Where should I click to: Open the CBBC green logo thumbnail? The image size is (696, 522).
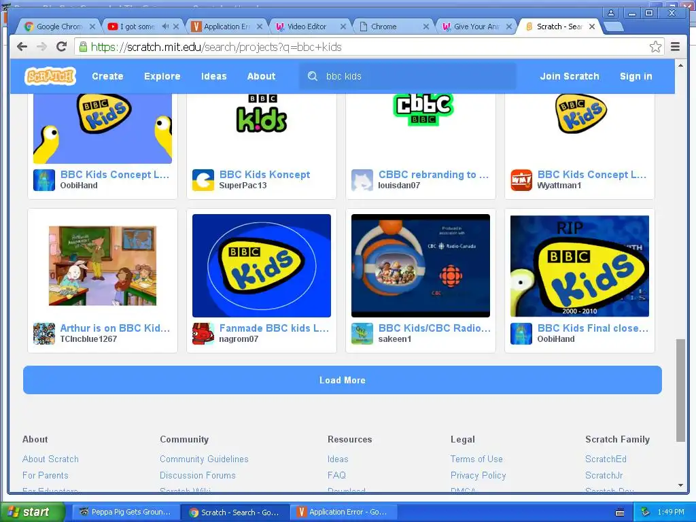coord(423,109)
